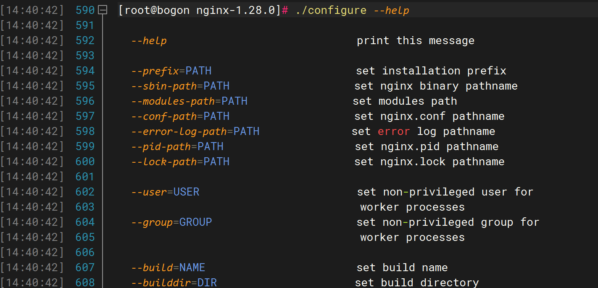
Task: Click line number 600 in gutter
Action: [x=85, y=161]
